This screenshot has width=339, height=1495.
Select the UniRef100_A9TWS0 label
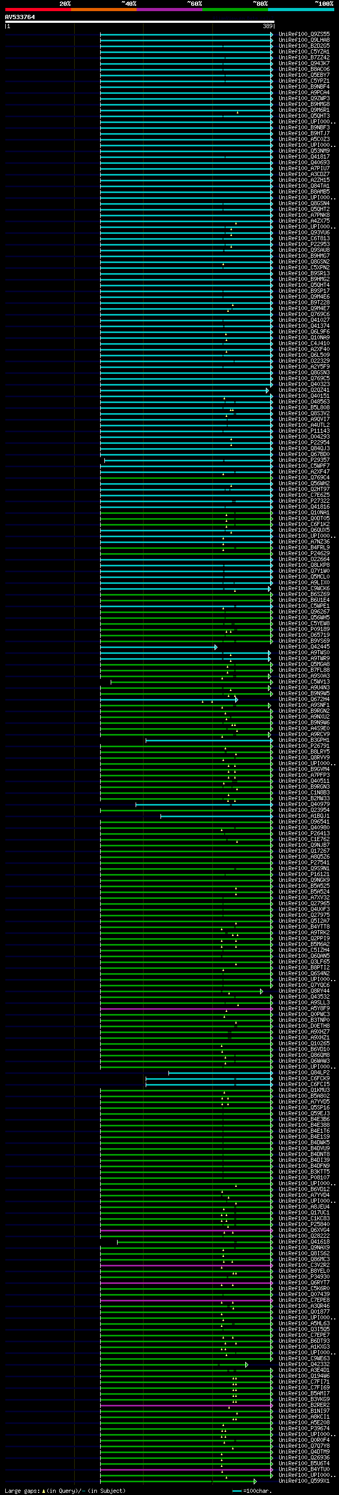click(x=304, y=653)
